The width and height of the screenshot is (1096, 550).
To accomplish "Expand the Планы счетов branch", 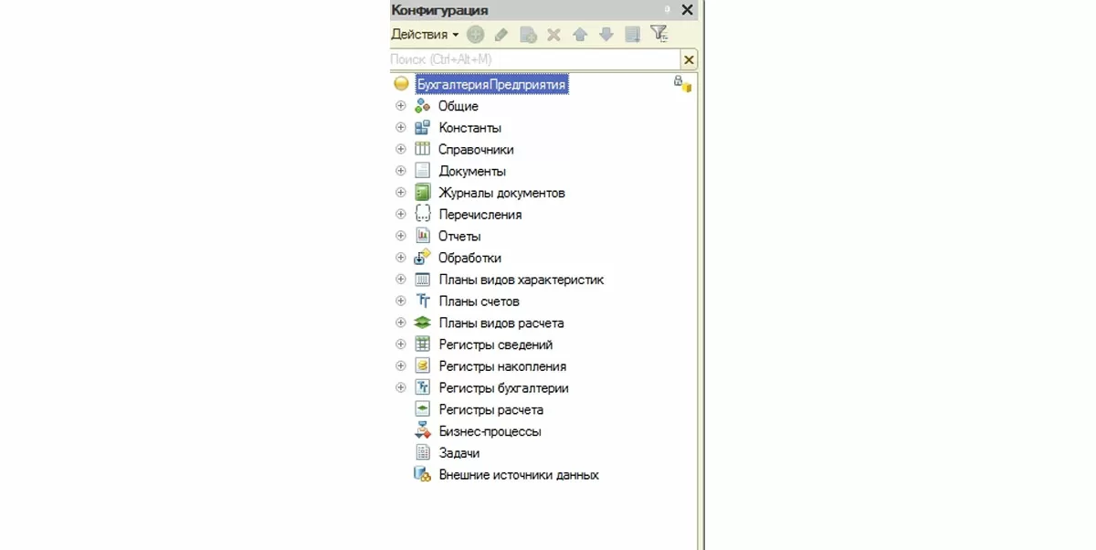I will point(400,301).
